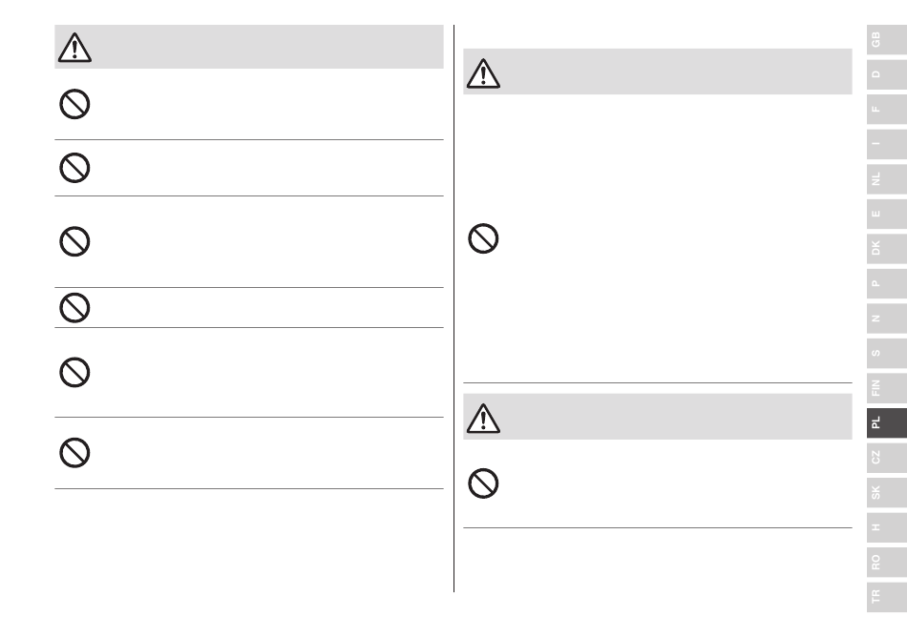907x637 pixels.
Task: Click prohibition icon in upper right section
Action: (483, 238)
